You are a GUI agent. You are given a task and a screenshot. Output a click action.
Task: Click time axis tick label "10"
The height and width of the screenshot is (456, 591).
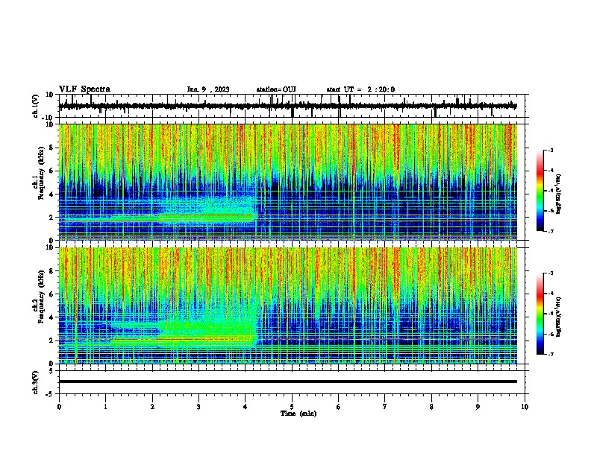[525, 407]
